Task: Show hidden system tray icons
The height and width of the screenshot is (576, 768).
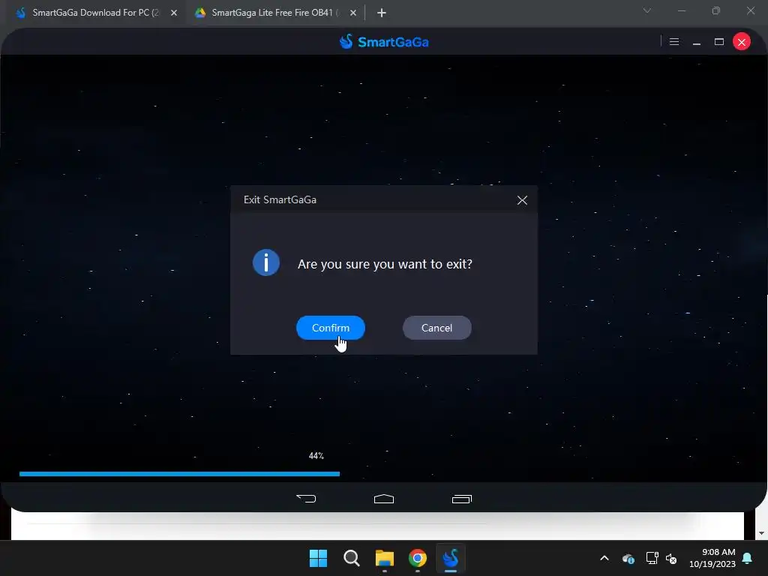Action: 604,558
